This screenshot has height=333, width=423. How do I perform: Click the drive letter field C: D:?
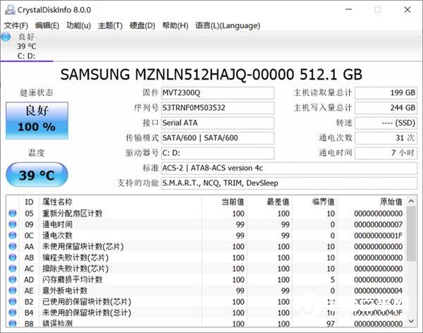tap(218, 153)
